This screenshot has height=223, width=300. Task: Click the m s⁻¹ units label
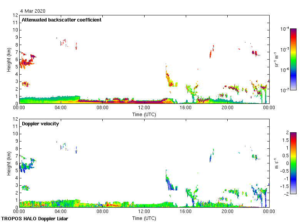click(x=277, y=163)
